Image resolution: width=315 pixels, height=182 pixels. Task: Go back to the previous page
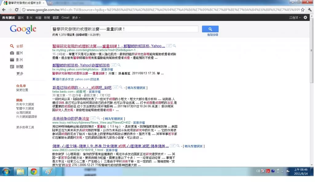4,10
